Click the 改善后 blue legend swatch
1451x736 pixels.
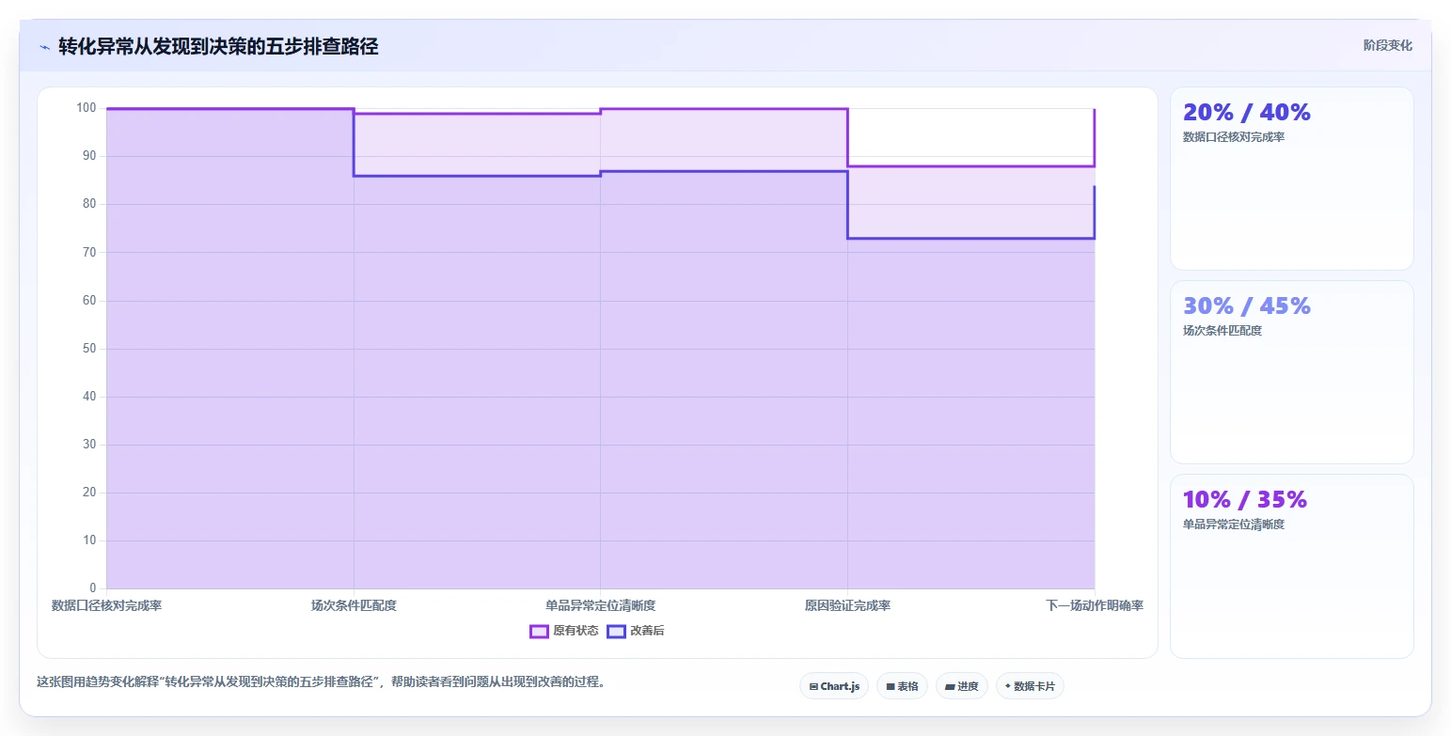[x=616, y=631]
